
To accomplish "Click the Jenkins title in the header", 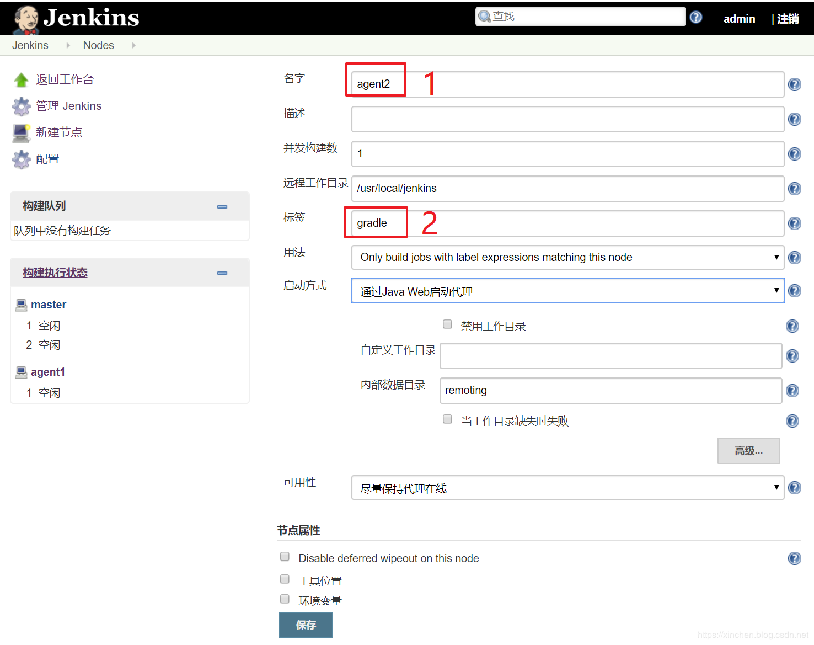I will click(x=91, y=18).
